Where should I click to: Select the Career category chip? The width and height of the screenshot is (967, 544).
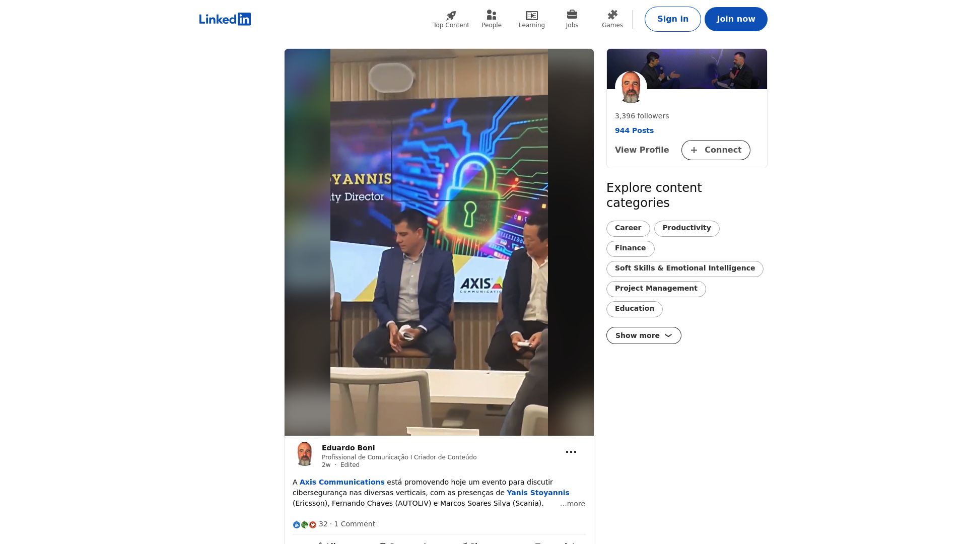pos(628,228)
